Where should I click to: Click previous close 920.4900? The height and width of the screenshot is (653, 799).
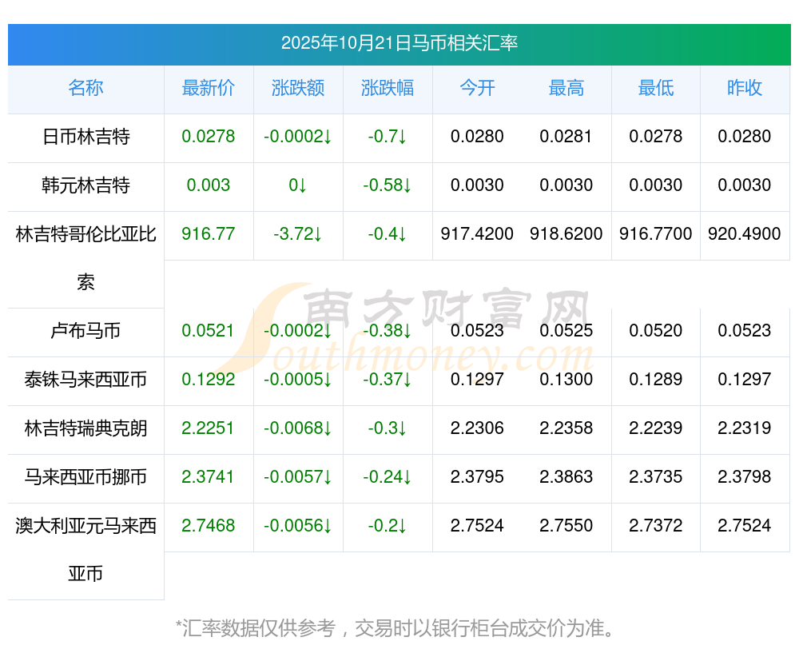[x=745, y=234]
